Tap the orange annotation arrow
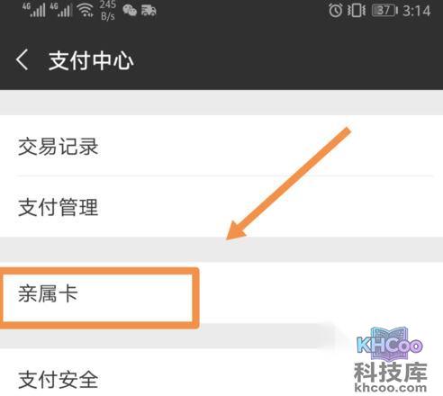The image size is (443, 396). click(288, 184)
